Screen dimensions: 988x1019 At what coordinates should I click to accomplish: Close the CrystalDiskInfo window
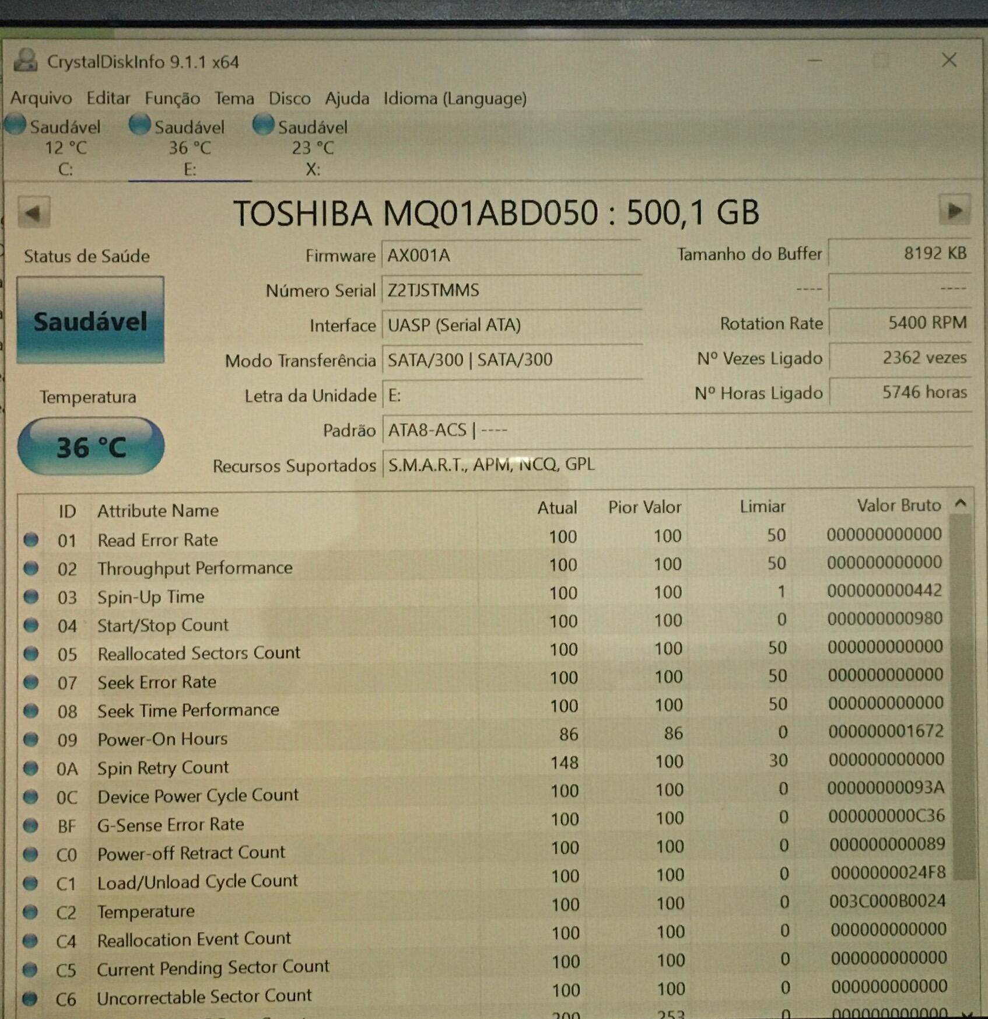click(950, 60)
